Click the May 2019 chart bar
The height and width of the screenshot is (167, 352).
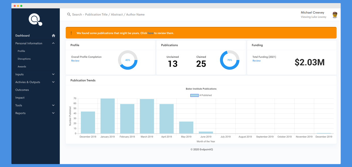tap(186, 127)
